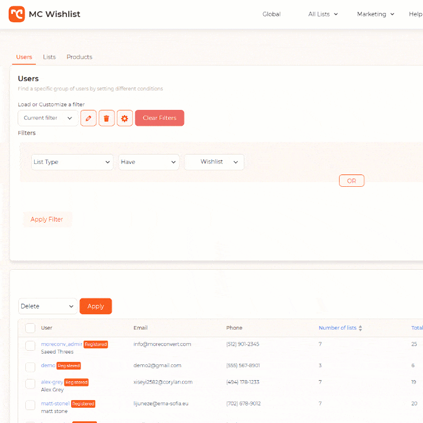The width and height of the screenshot is (423, 423).
Task: Toggle the select-all users checkbox
Action: point(30,328)
